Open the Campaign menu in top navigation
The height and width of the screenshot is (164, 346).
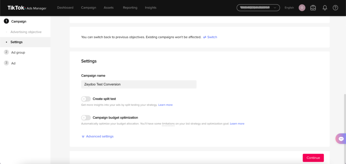[x=88, y=8]
